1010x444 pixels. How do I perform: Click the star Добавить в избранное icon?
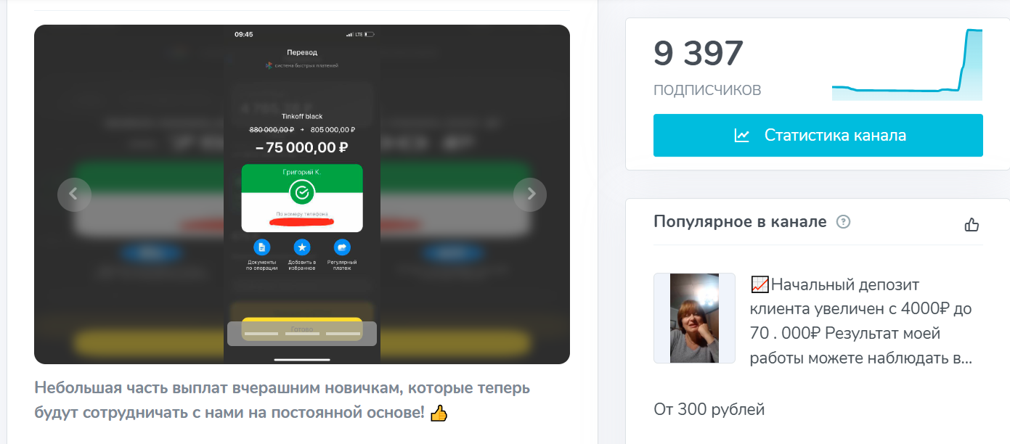coord(302,247)
